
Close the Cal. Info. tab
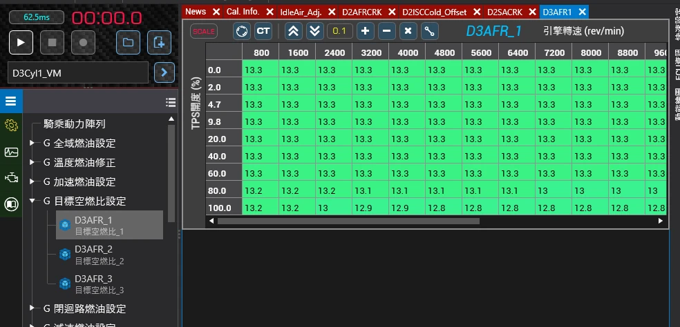point(270,12)
